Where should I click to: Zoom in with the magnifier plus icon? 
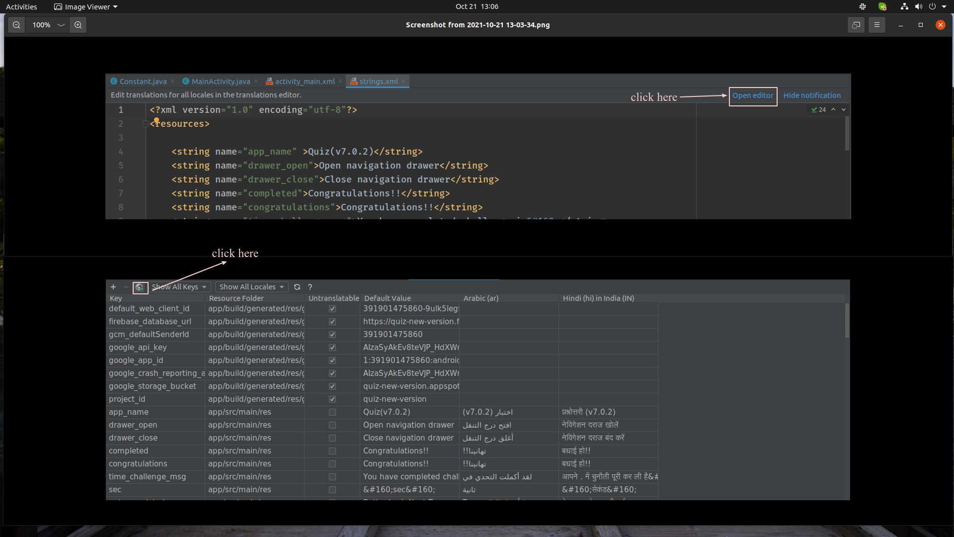(x=78, y=25)
